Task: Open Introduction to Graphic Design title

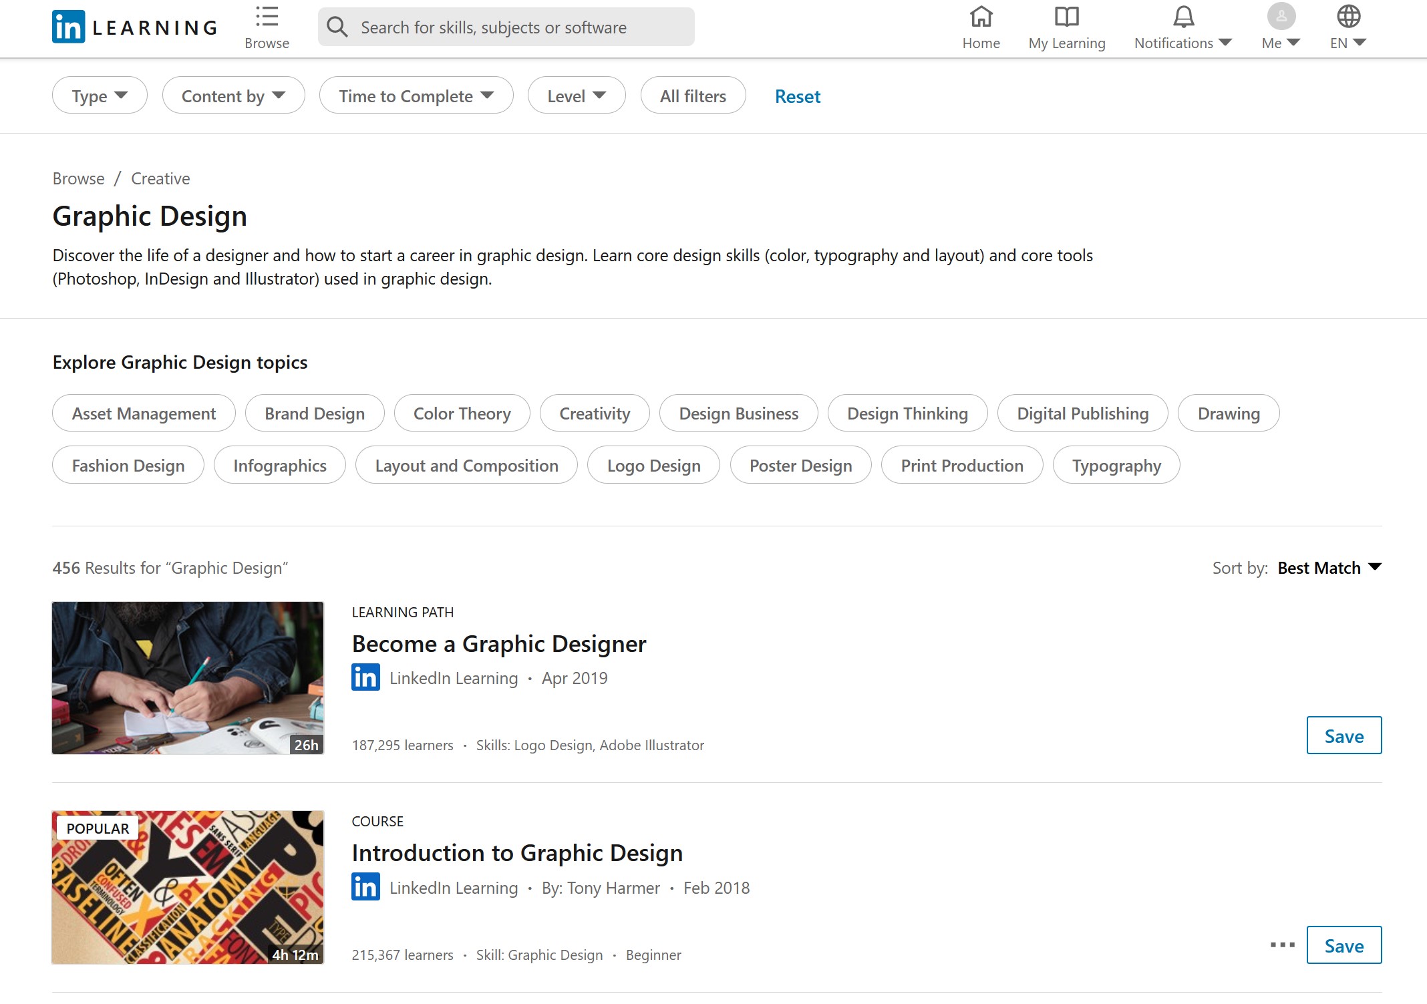Action: click(x=517, y=853)
